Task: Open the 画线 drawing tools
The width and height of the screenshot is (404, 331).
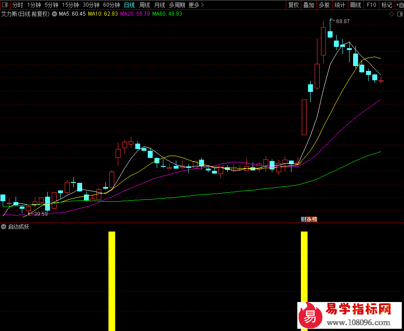Action: click(355, 5)
